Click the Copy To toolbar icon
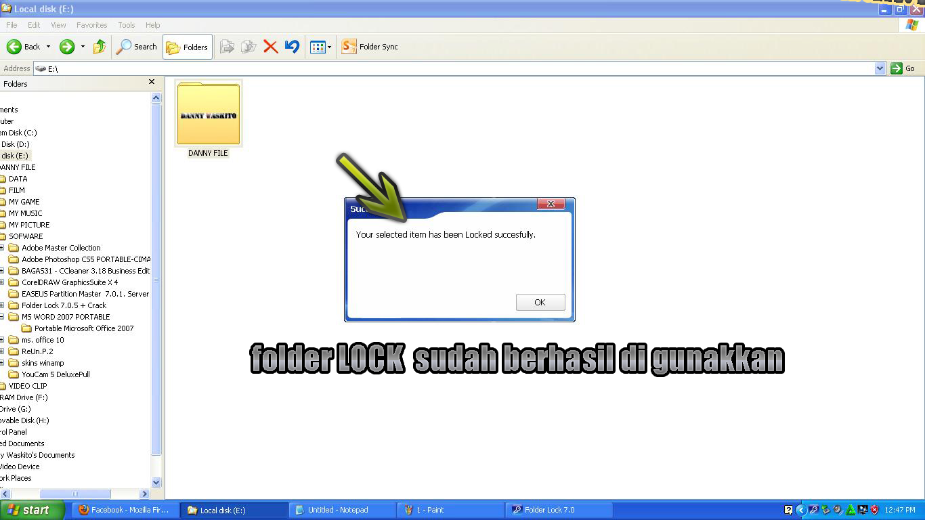The width and height of the screenshot is (925, 520). pyautogui.click(x=249, y=47)
